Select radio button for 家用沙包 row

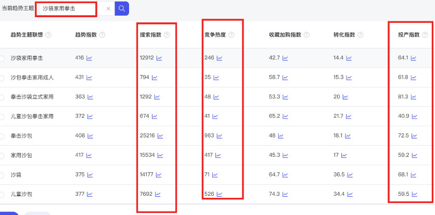click(x=2, y=156)
